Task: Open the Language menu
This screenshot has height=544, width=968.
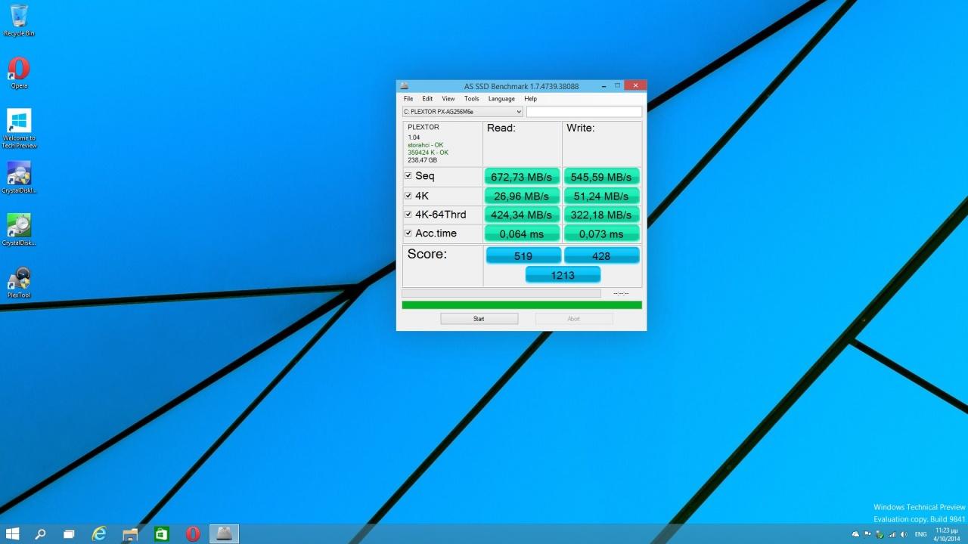Action: tap(501, 99)
